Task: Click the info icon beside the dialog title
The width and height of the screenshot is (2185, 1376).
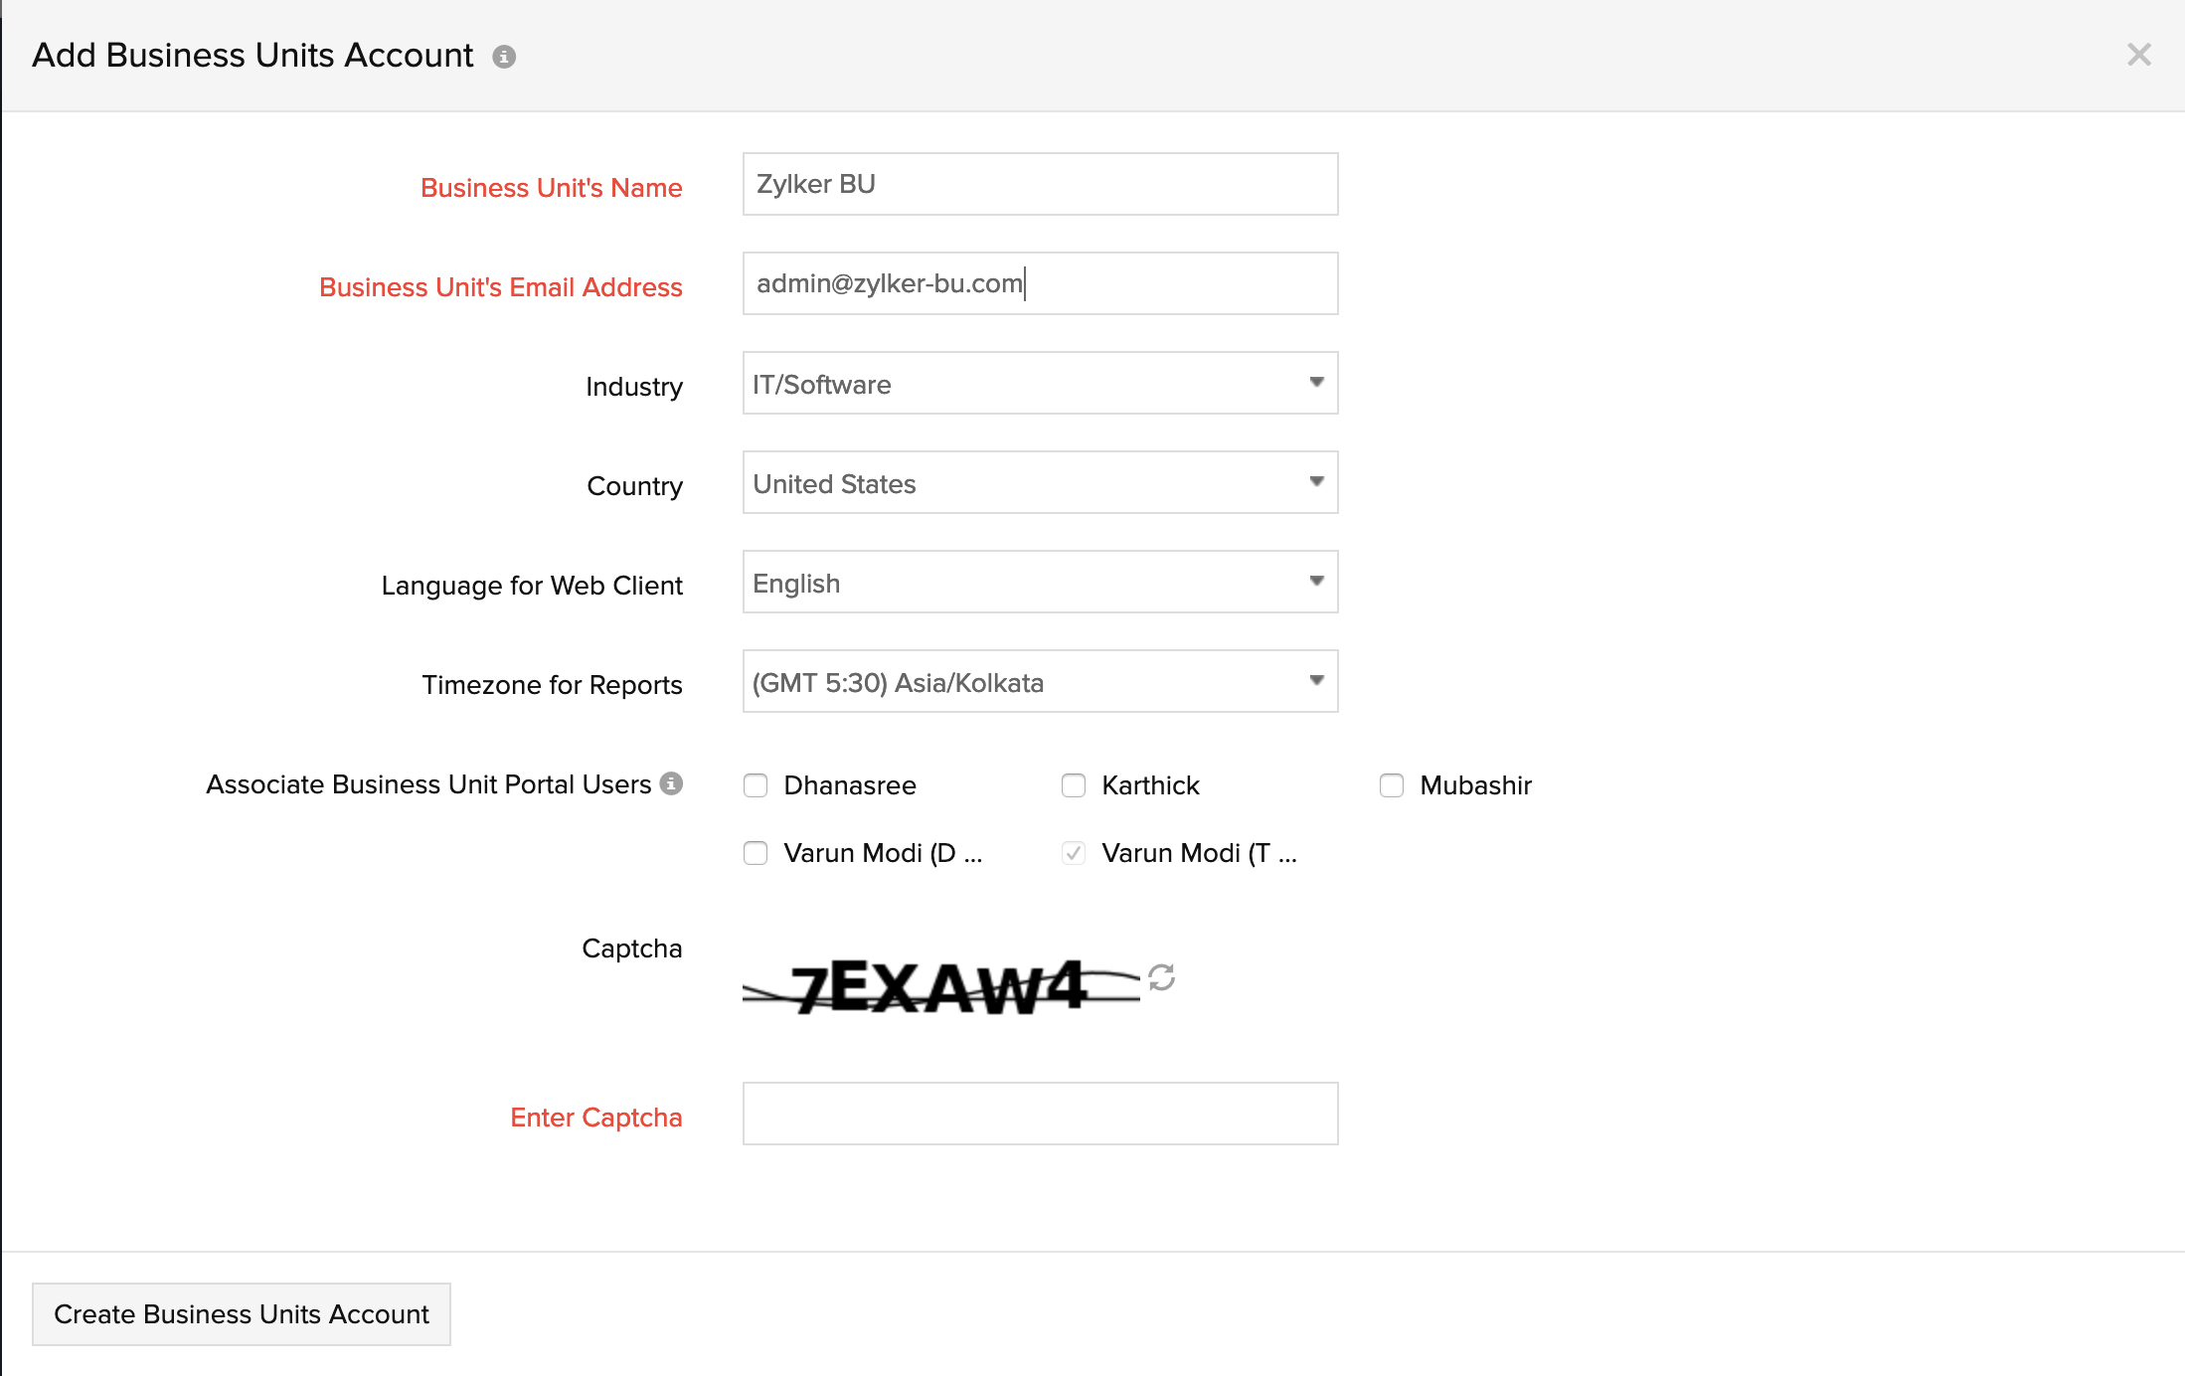Action: click(x=506, y=57)
